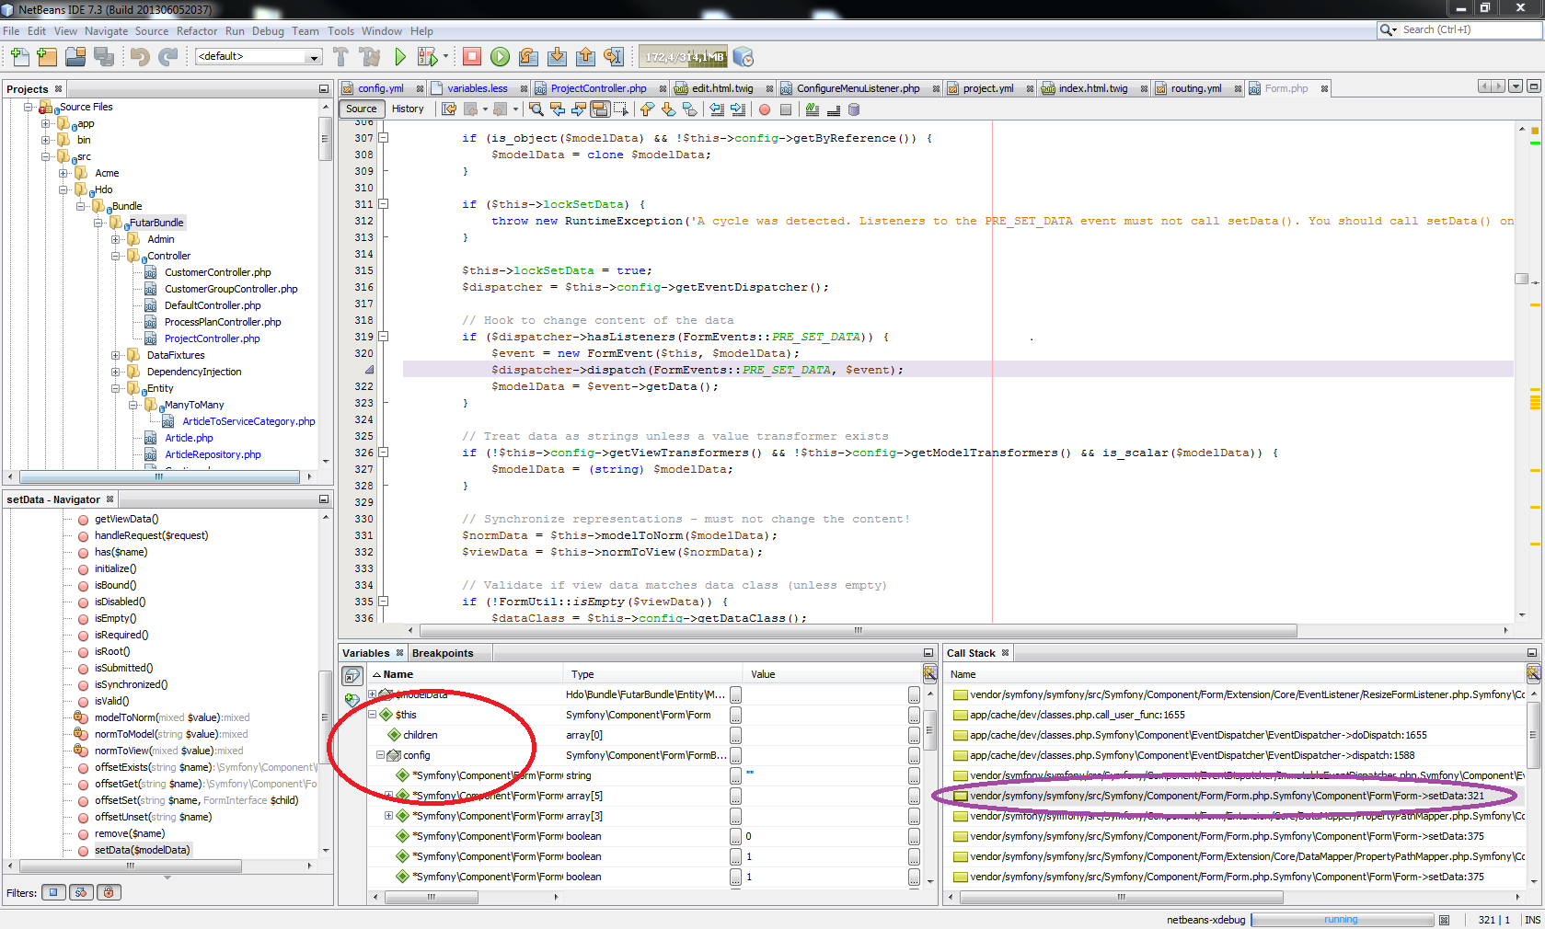
Task: Click the Step Over debugger icon
Action: click(528, 57)
